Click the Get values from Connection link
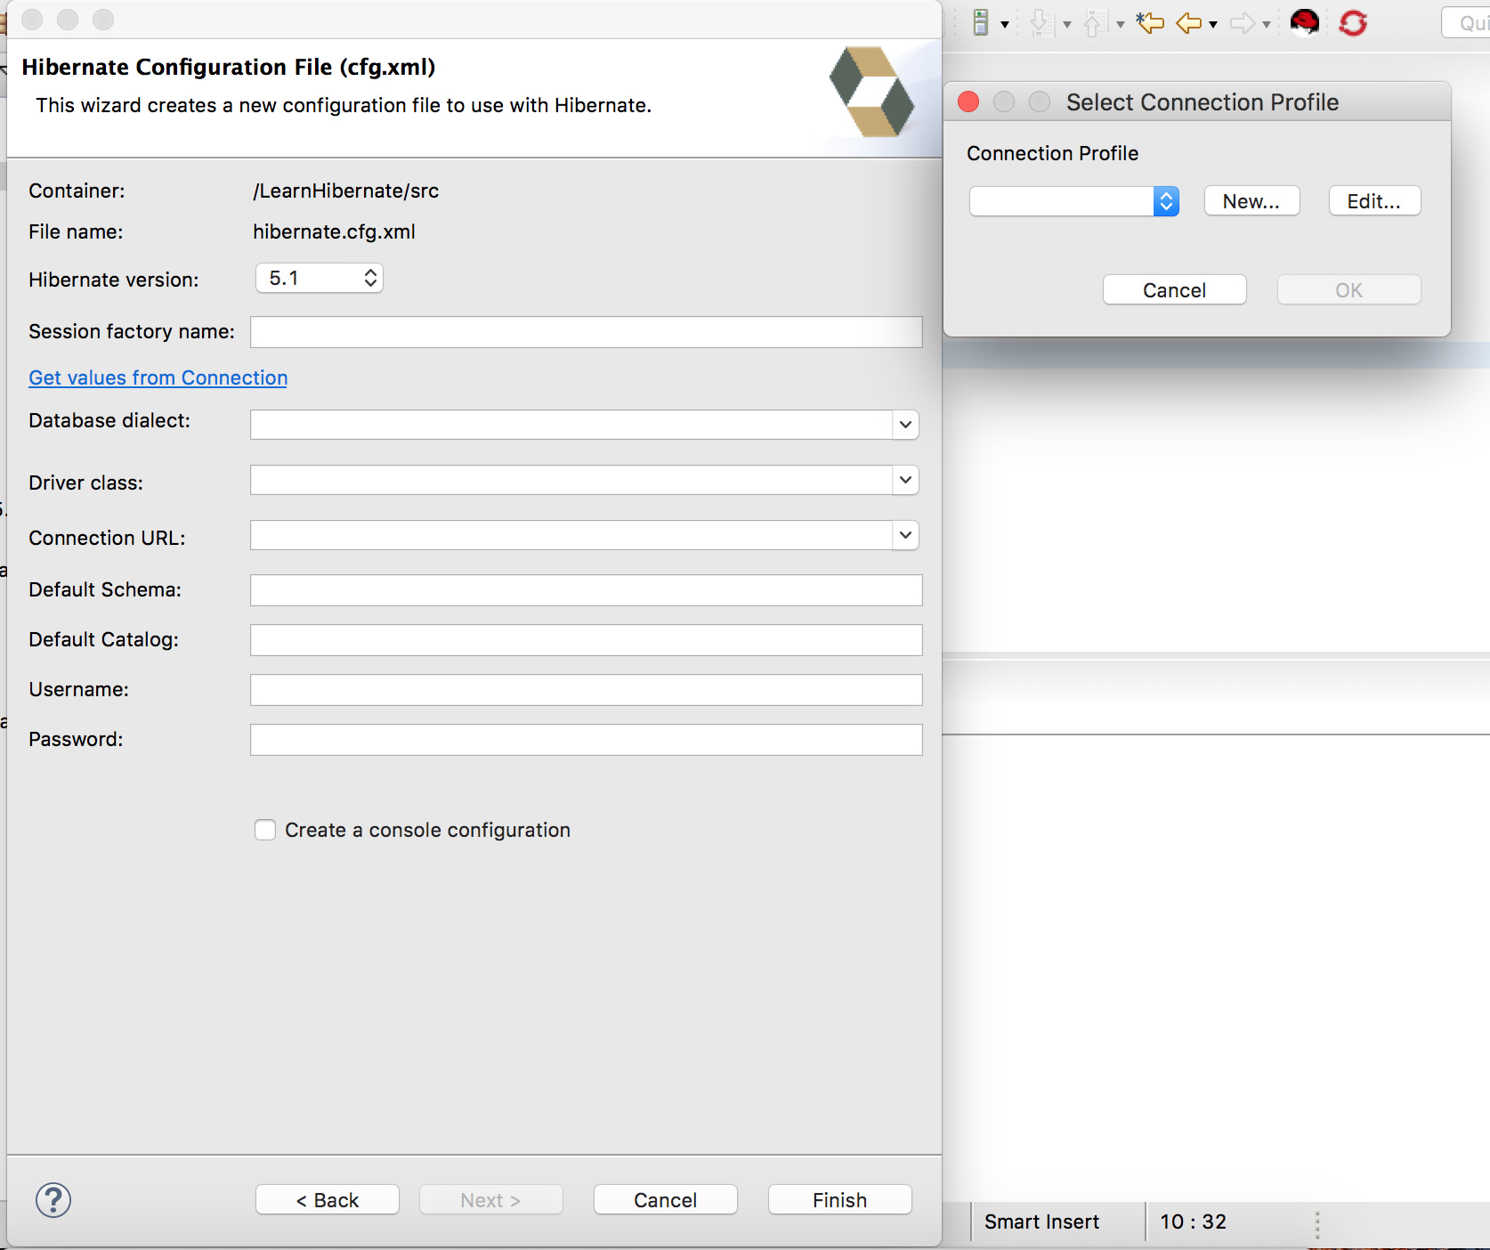This screenshot has height=1250, width=1490. click(x=158, y=377)
